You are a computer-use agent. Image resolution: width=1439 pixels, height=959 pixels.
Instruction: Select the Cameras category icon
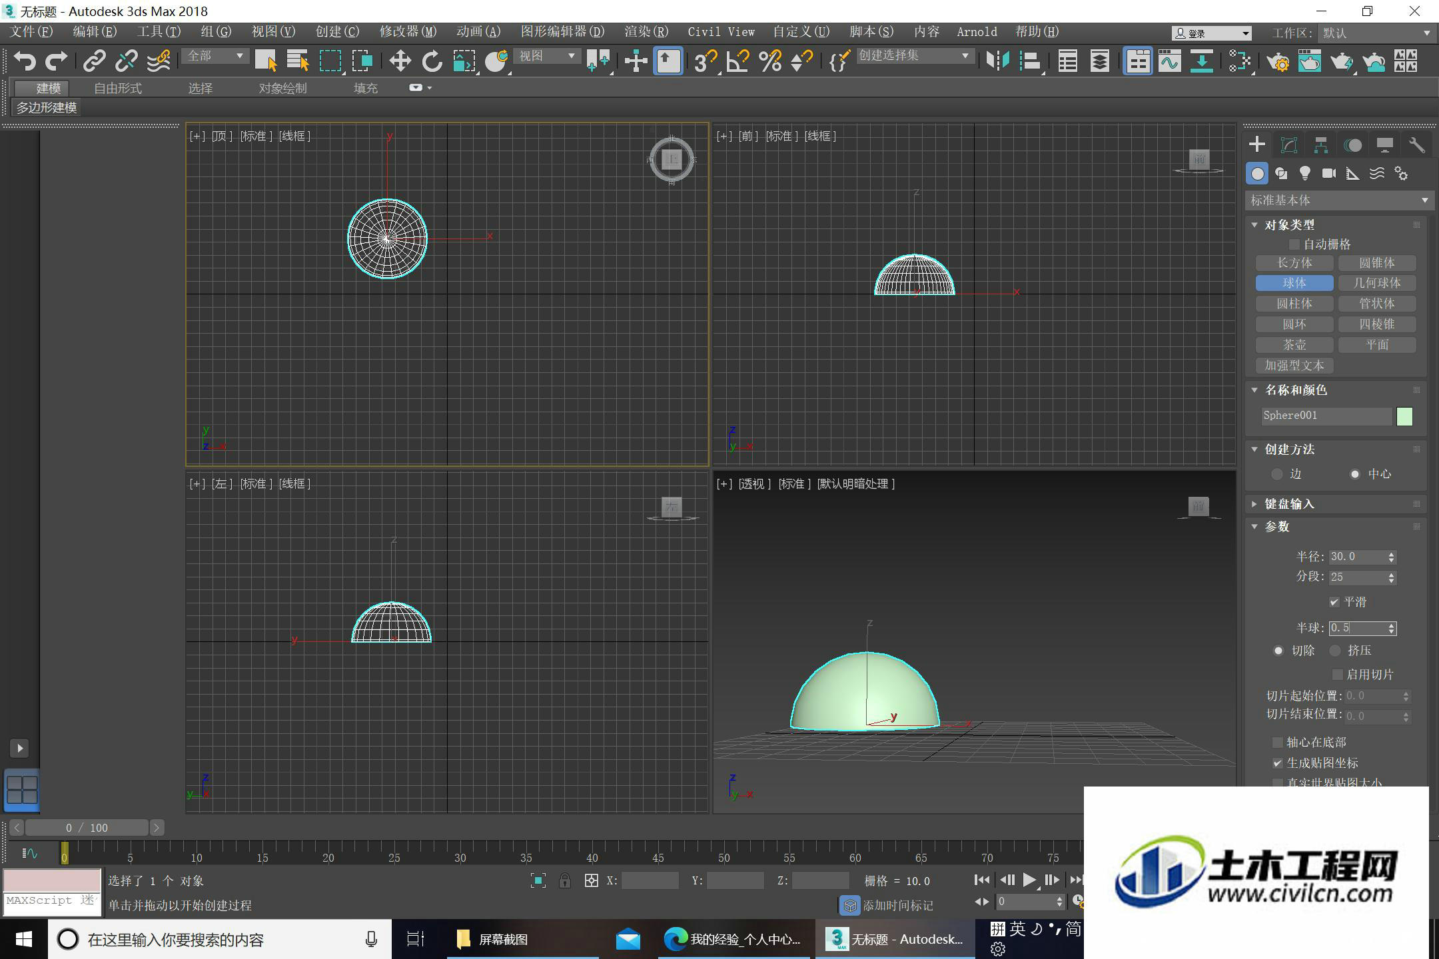1329,174
